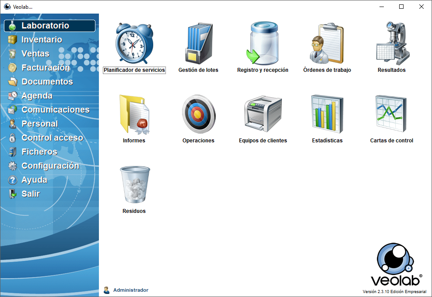Open Residuos trash bin icon

click(135, 184)
